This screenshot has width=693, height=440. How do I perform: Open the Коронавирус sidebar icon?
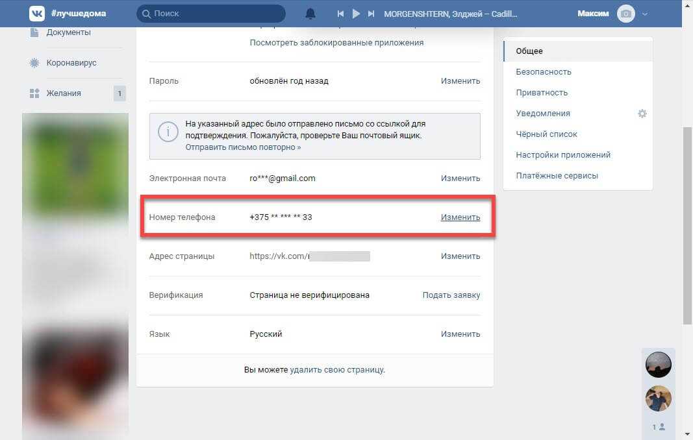[34, 63]
